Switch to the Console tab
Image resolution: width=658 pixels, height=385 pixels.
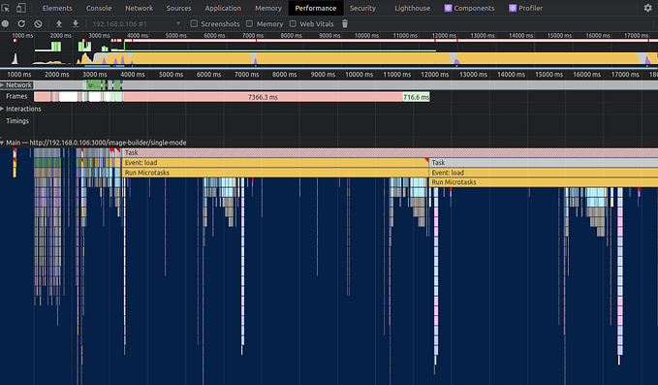click(99, 8)
